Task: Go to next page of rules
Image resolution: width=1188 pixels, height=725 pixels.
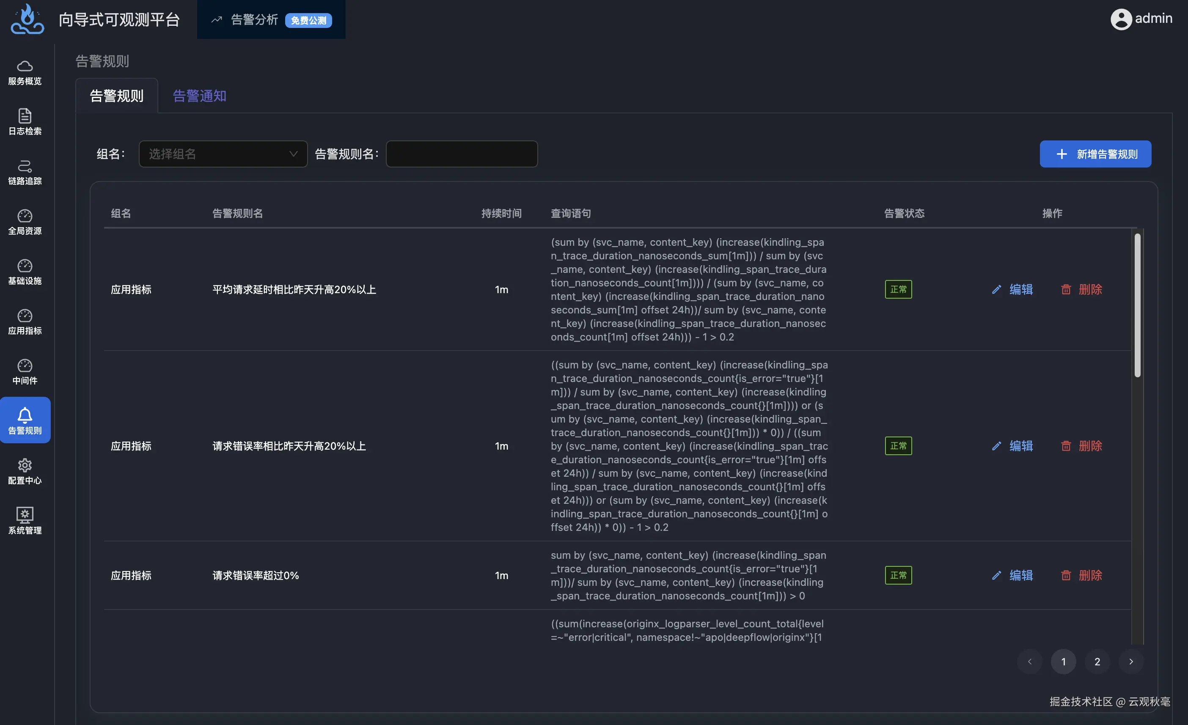Action: pos(1130,662)
